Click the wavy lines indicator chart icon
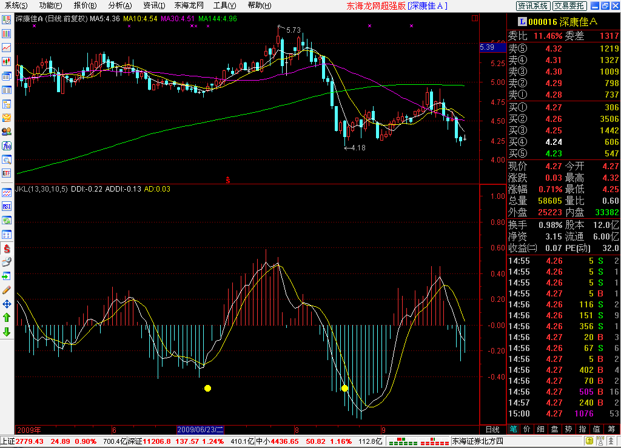The height and width of the screenshot is (448, 621). (6, 193)
